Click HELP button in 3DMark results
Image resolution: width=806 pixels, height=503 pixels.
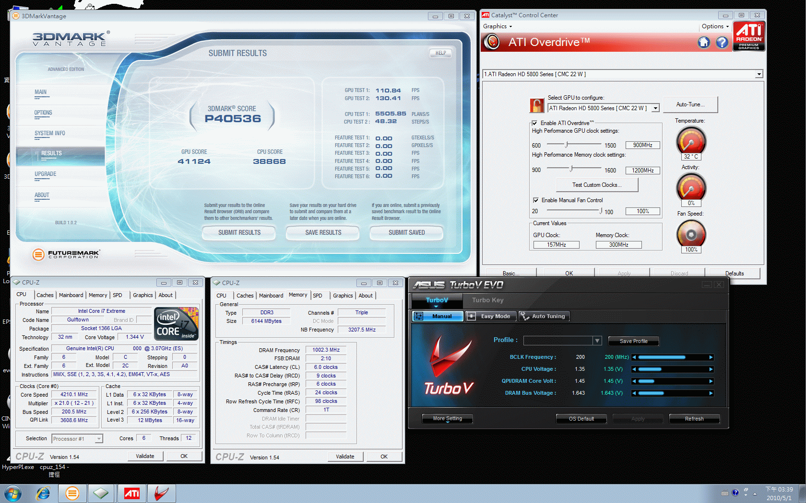[440, 53]
